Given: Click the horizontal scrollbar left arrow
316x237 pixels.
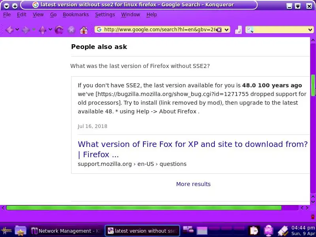Looking at the screenshot, I should coord(3,208).
